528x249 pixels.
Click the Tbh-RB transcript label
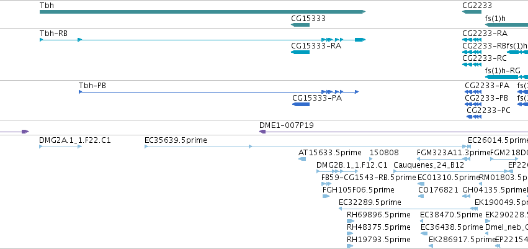[53, 33]
